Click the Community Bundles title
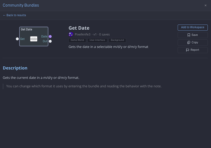The height and width of the screenshot is (148, 211). [21, 5]
